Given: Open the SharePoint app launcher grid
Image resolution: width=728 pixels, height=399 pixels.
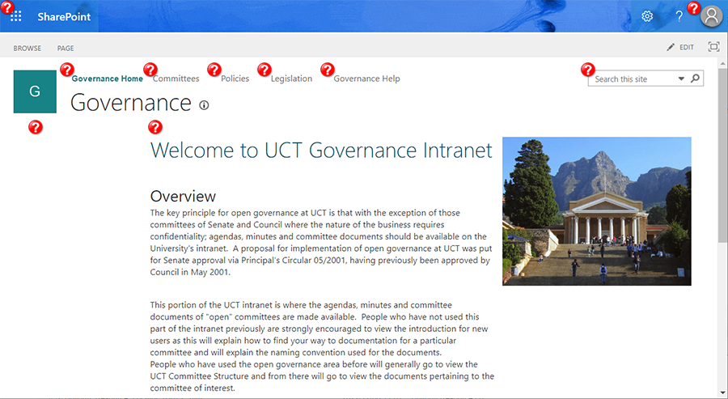Looking at the screenshot, I should [16, 16].
